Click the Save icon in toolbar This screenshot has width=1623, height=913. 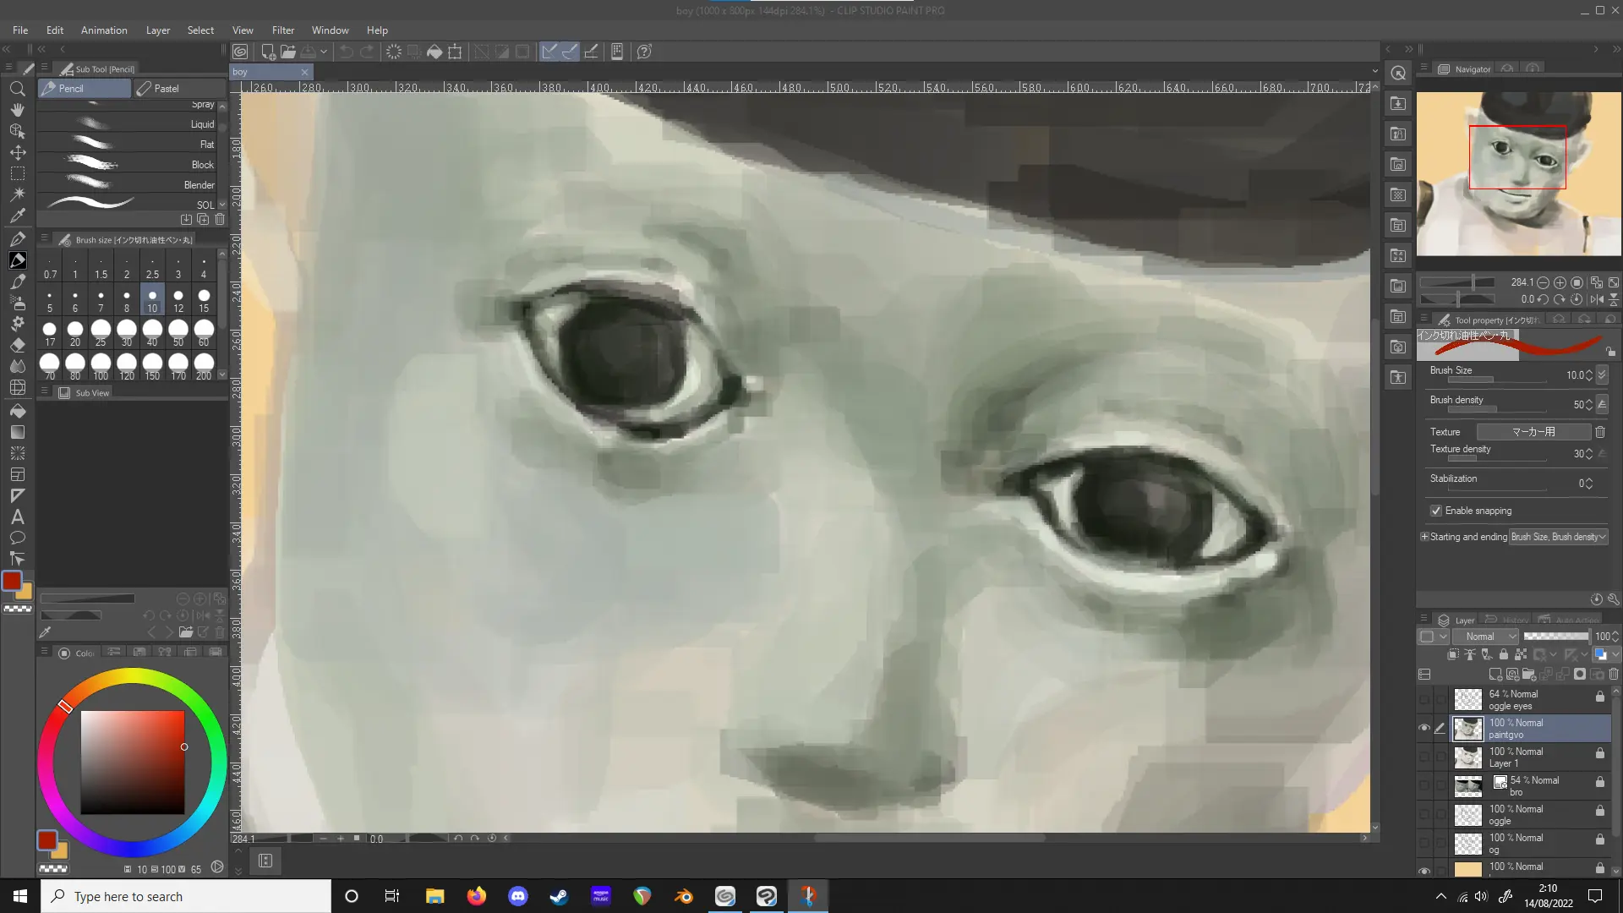pos(309,52)
